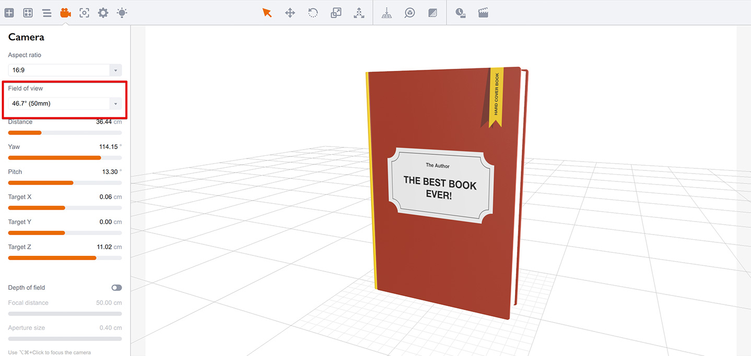Open the settings gear panel
Viewport: 751px width, 356px height.
(103, 13)
